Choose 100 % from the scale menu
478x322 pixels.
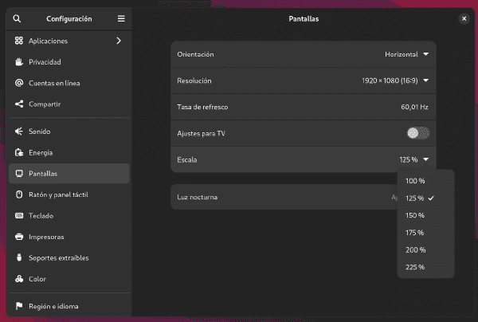[x=425, y=181]
